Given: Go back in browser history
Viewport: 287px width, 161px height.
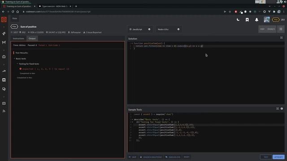Looking at the screenshot, I should [x=3, y=12].
